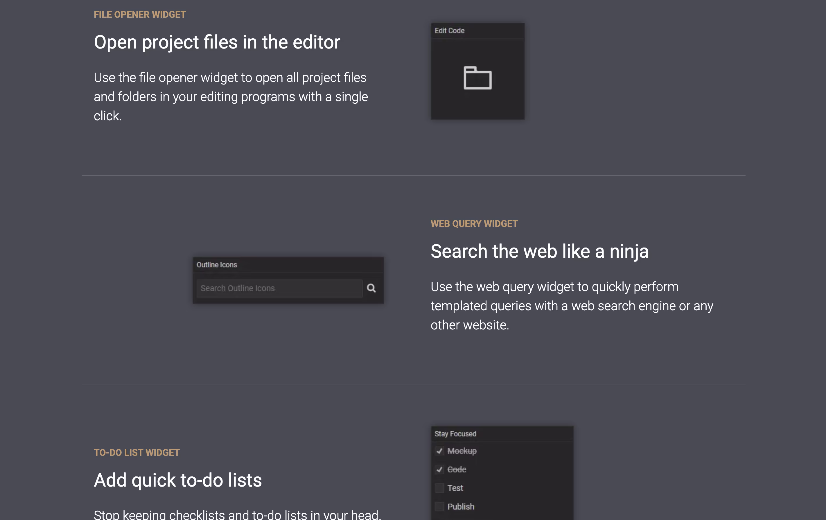Viewport: 826px width, 520px height.
Task: Click heading Search the web like a ninja
Action: coord(539,251)
